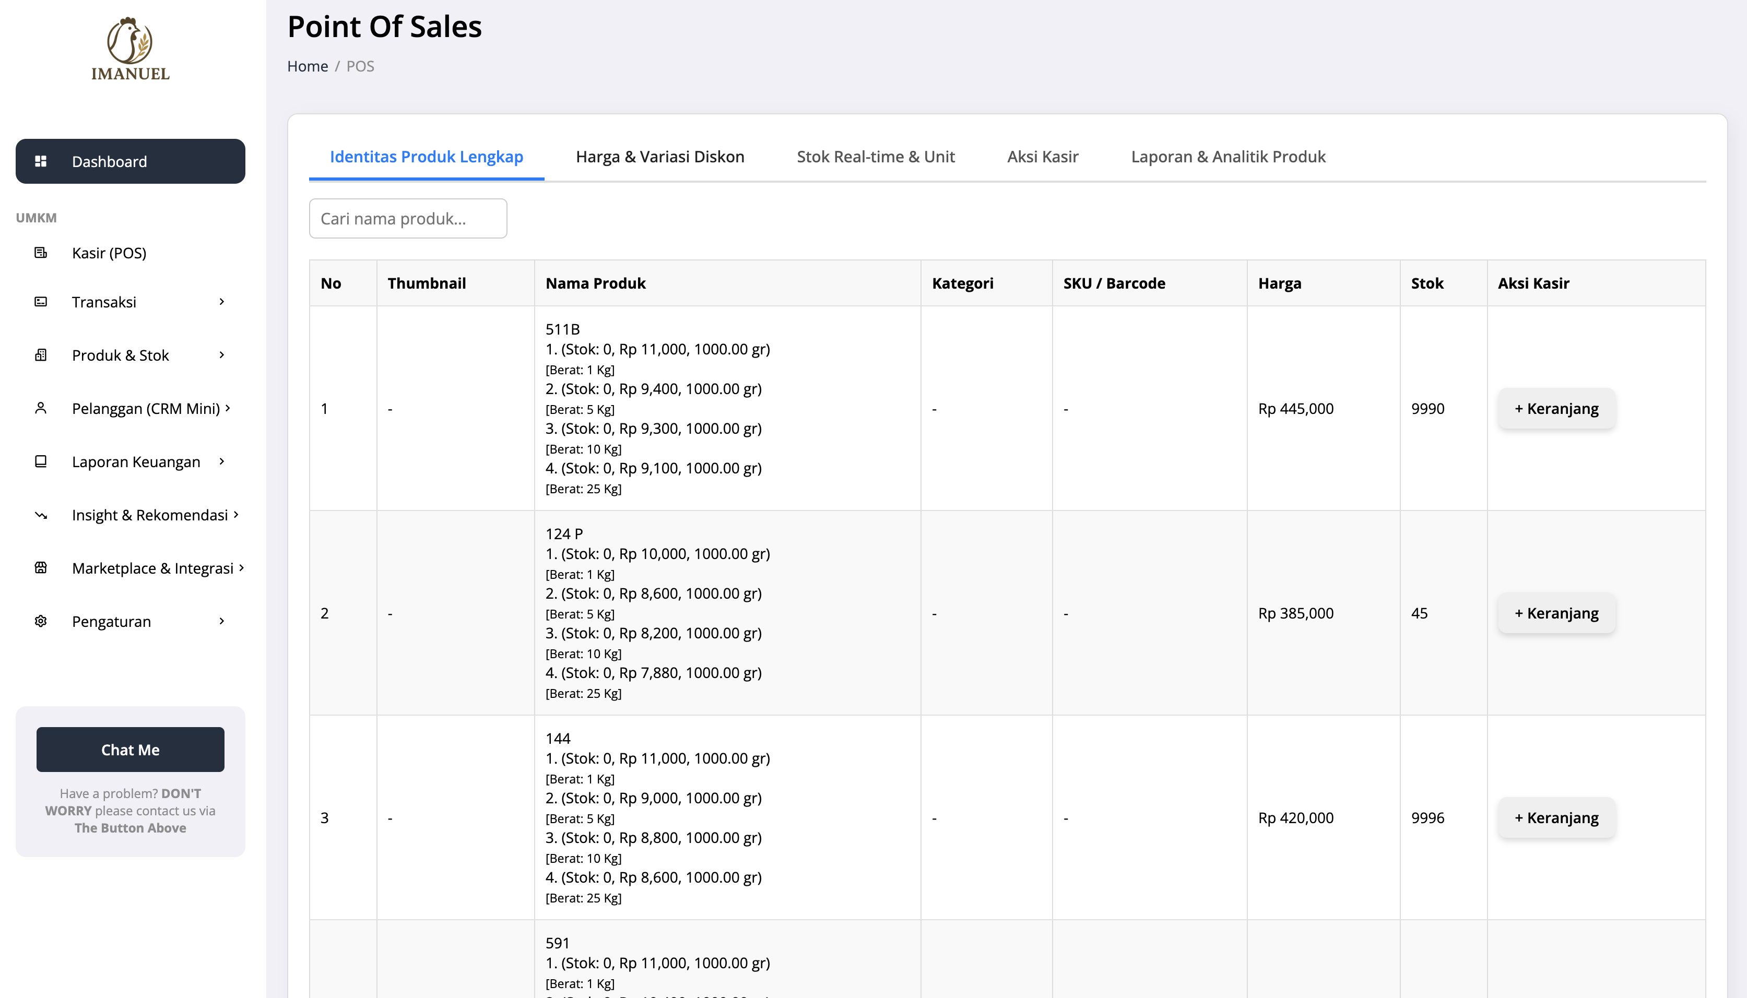Click product name 591
Viewport: 1747px width, 998px height.
tap(558, 943)
